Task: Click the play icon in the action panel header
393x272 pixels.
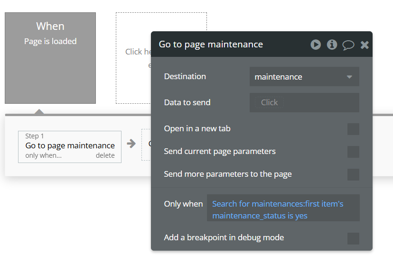Action: [316, 45]
